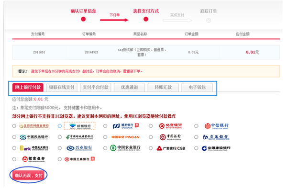The image size is (287, 189).
Task: Click the Bank of China (中国银行) logo
Action: pyautogui.click(x=170, y=137)
